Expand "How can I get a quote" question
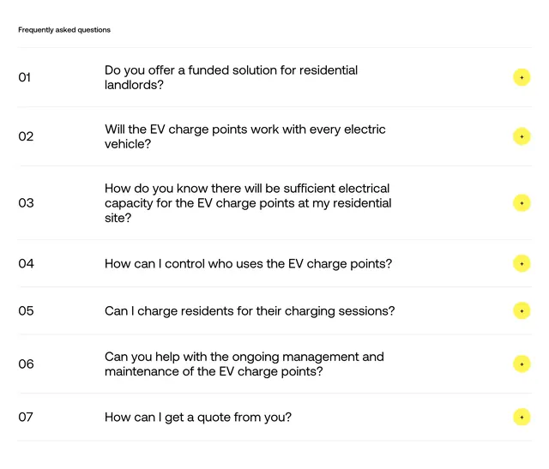The height and width of the screenshot is (469, 549). (198, 417)
